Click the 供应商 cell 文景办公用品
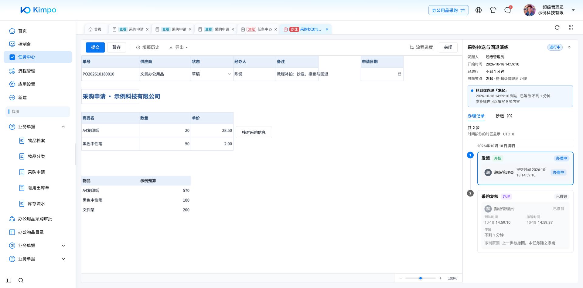Viewport: 583px width, 288px height. pyautogui.click(x=165, y=74)
